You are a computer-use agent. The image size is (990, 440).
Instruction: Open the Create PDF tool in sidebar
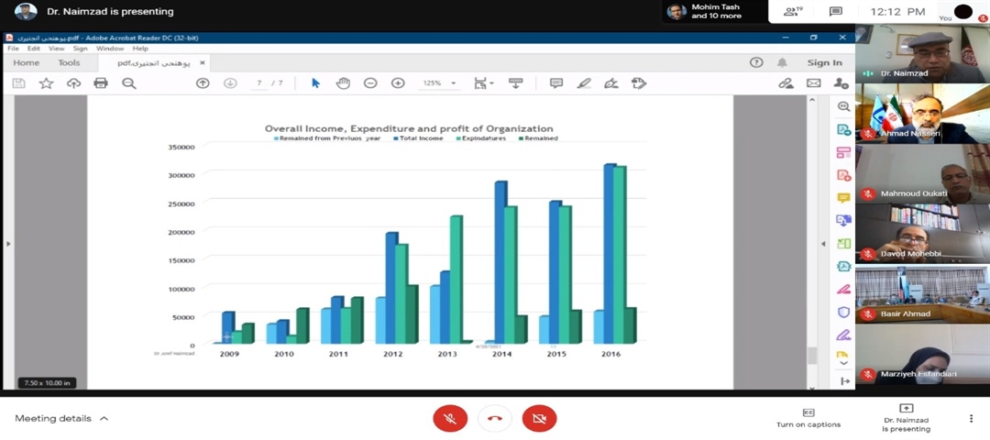point(843,175)
